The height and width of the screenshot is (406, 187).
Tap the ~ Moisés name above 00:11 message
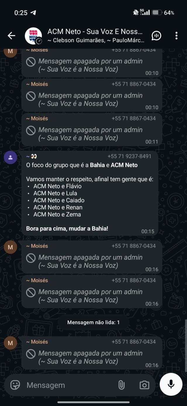tap(37, 118)
